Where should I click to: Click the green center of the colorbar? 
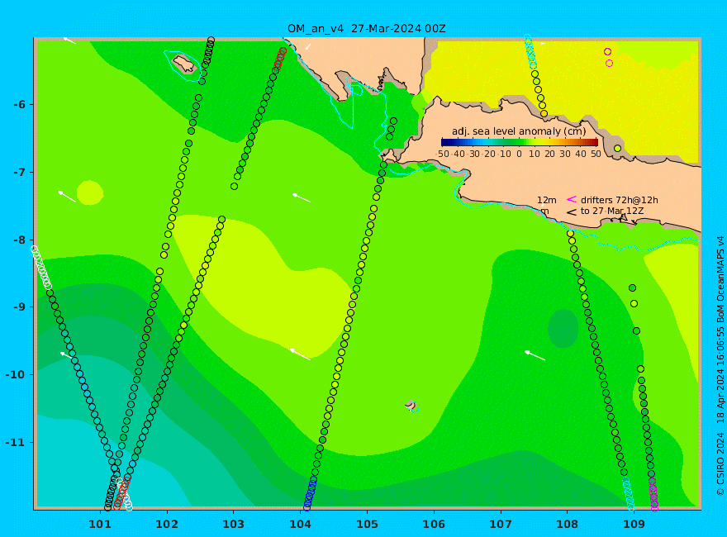[520, 142]
